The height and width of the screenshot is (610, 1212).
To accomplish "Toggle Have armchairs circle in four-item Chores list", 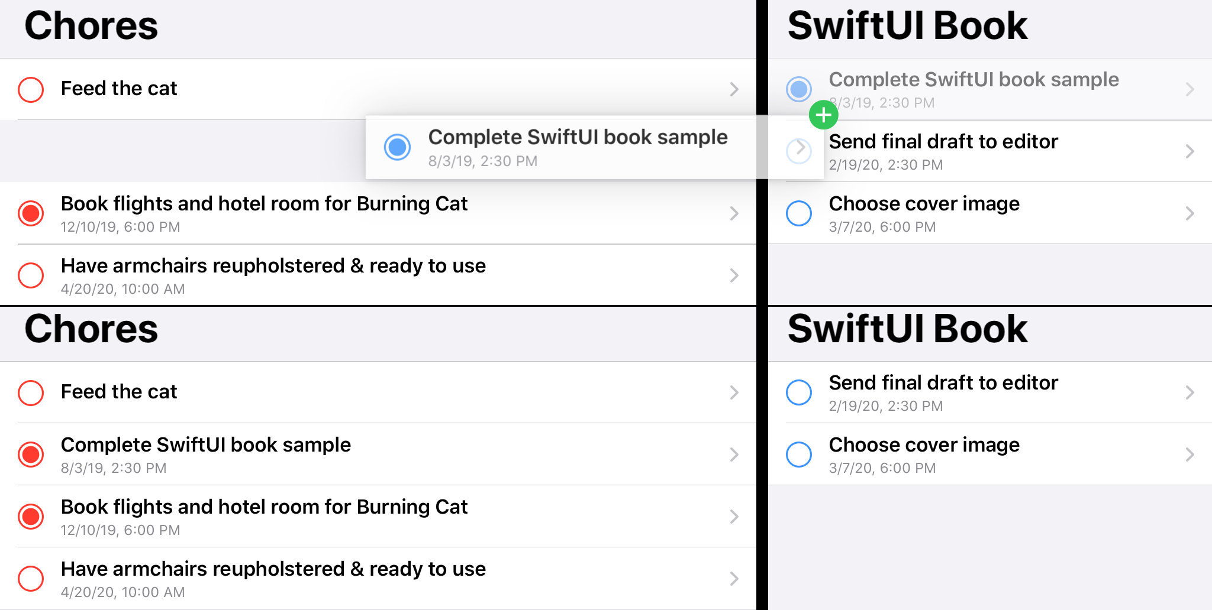I will point(31,578).
